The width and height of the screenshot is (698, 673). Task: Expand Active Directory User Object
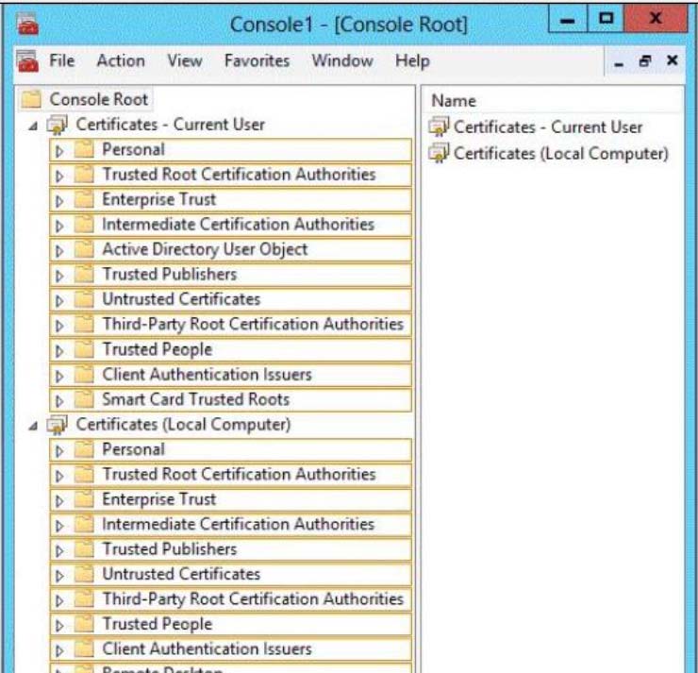tap(59, 251)
